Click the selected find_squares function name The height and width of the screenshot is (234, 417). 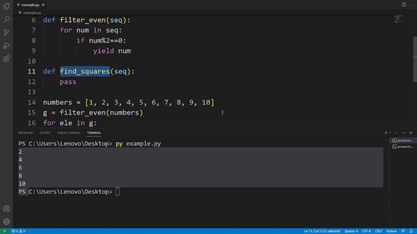pos(85,71)
